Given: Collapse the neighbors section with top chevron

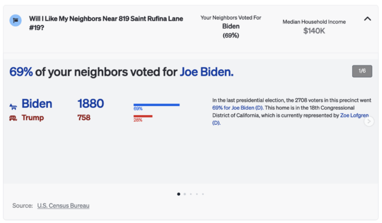Looking at the screenshot, I should (x=367, y=19).
